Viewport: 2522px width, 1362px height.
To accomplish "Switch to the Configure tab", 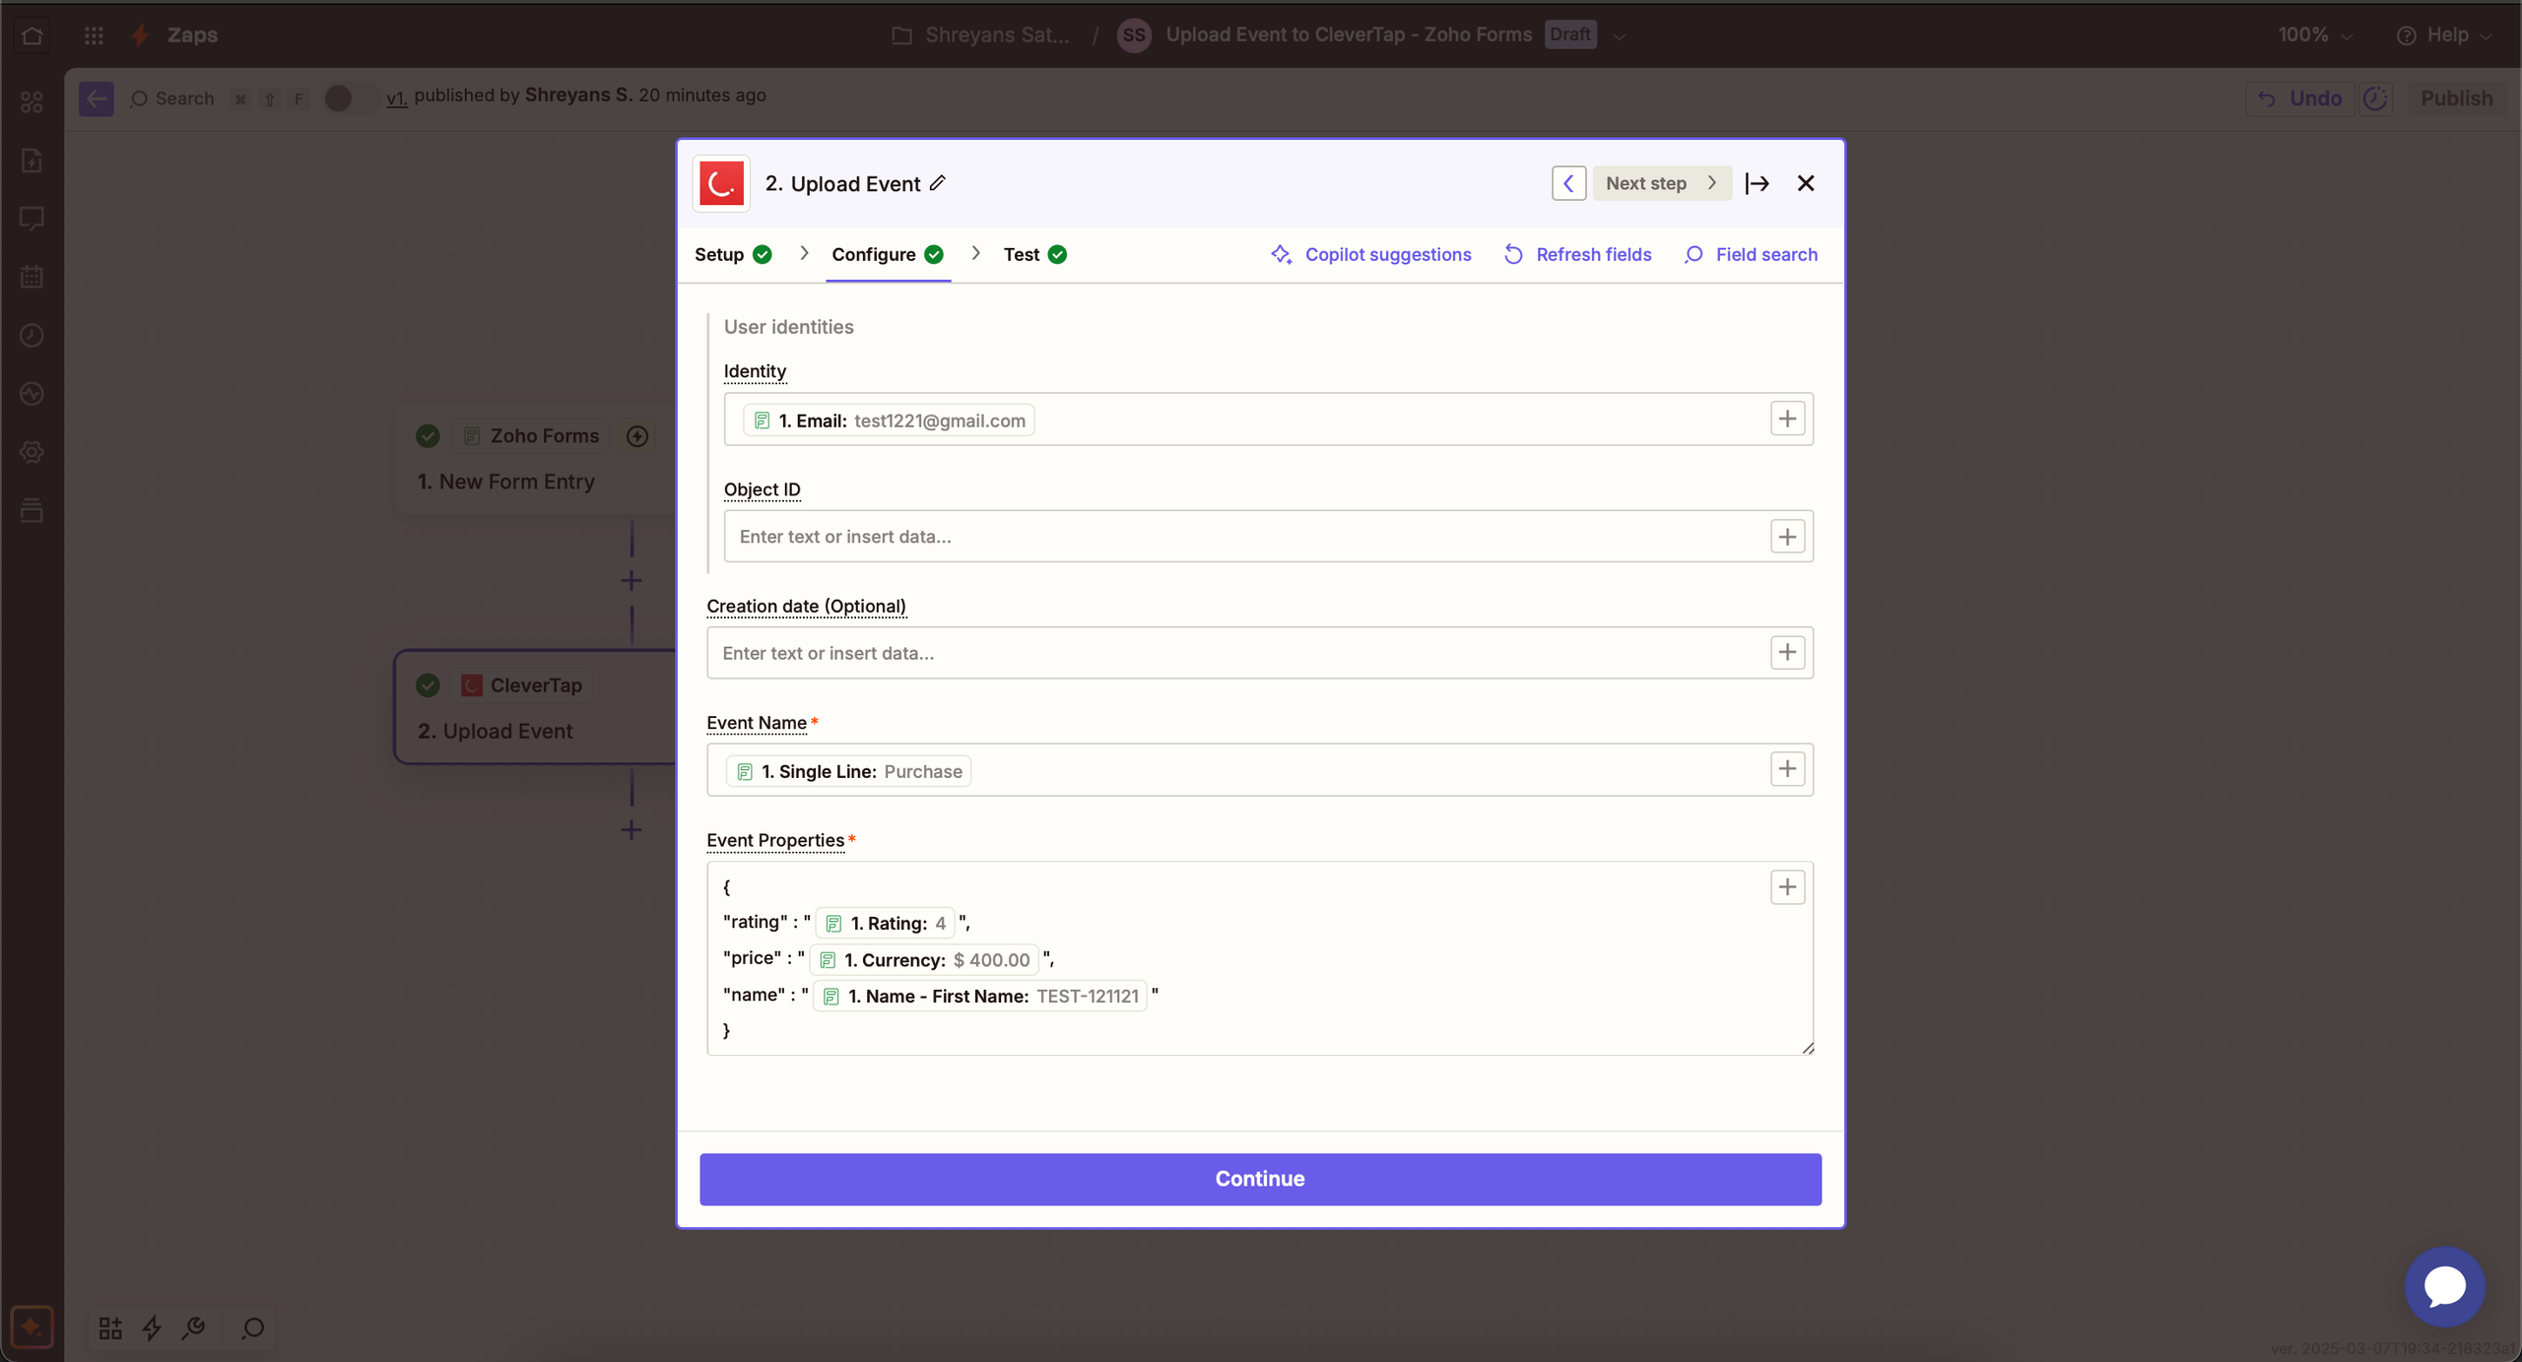I will pyautogui.click(x=888, y=255).
